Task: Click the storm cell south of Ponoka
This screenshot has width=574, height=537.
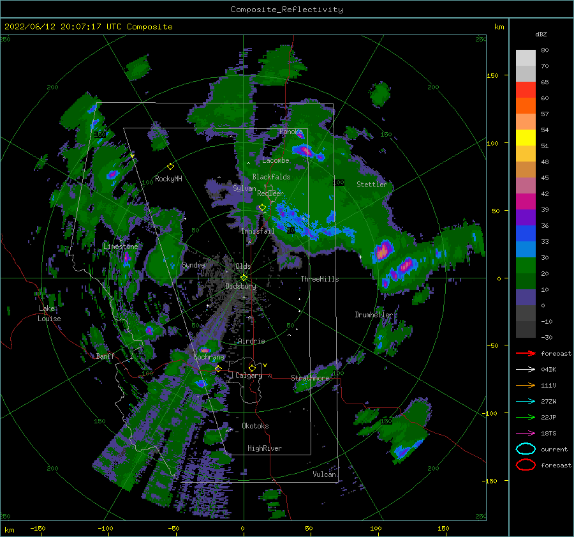Action: click(x=304, y=150)
